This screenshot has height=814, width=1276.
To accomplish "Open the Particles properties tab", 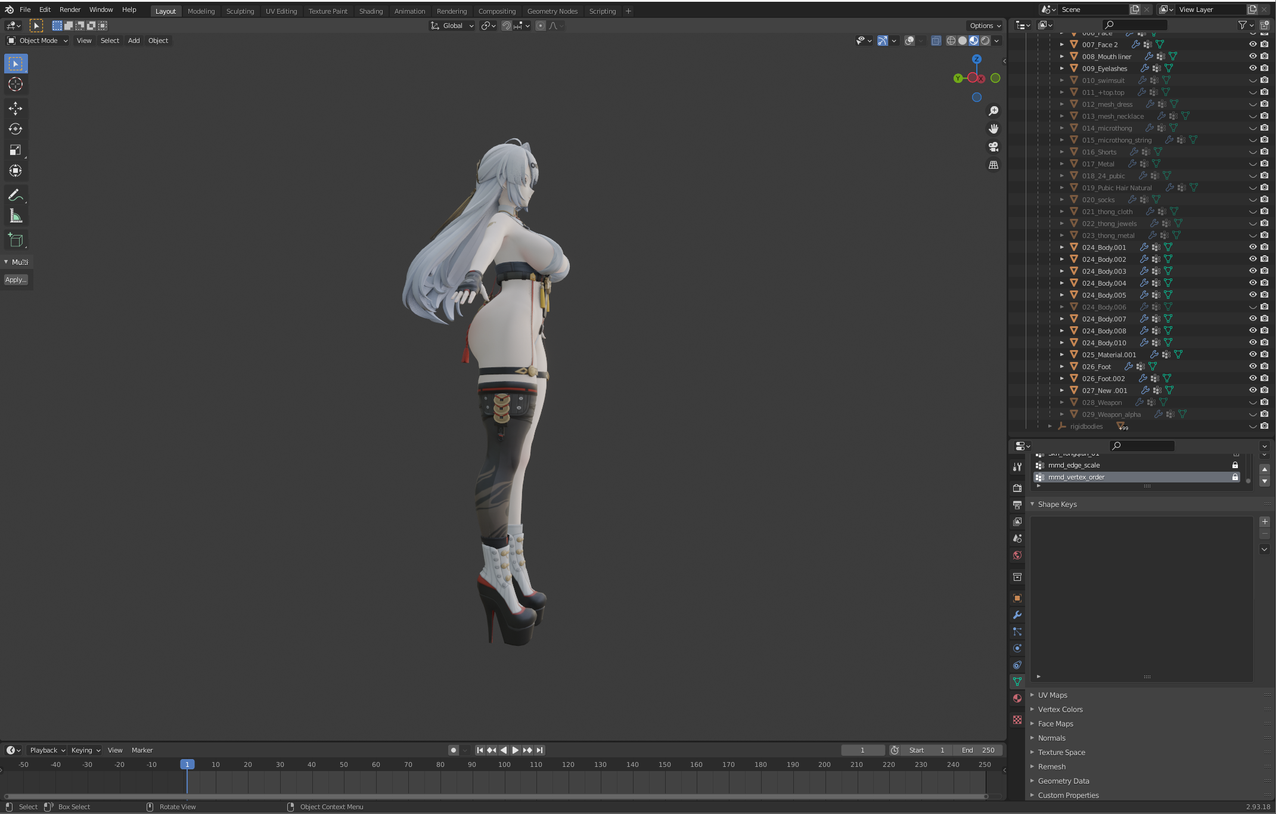I will [x=1017, y=632].
